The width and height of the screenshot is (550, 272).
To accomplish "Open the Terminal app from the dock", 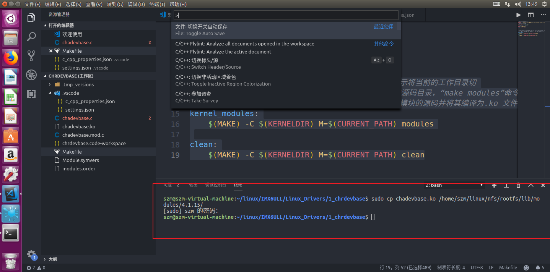I will (11, 233).
